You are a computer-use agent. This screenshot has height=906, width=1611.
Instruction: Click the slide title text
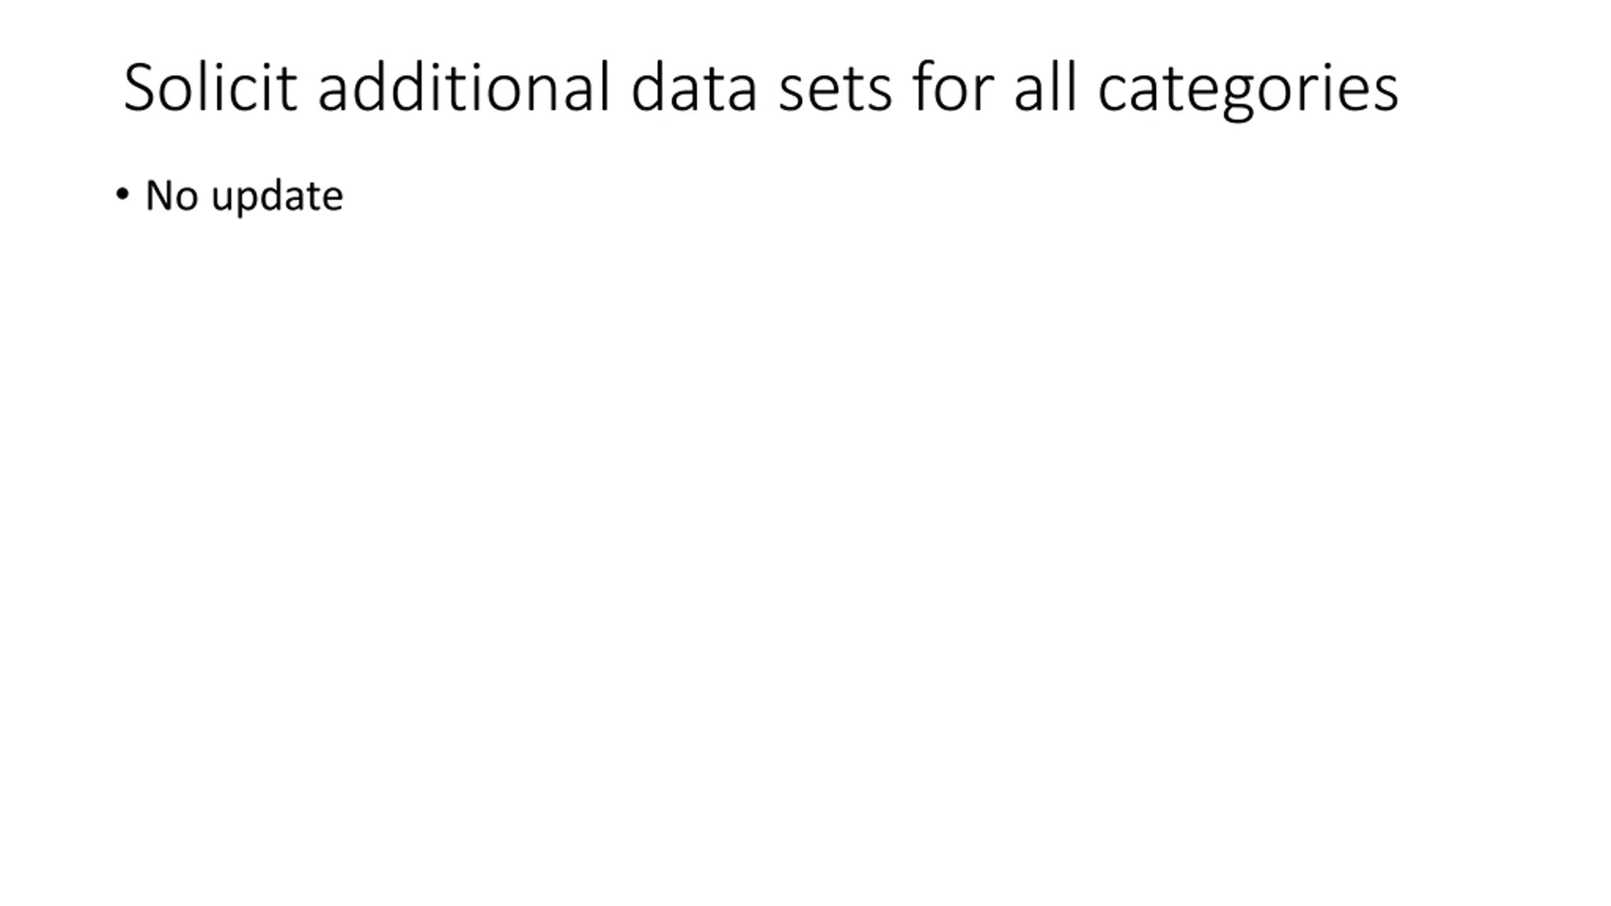761,89
